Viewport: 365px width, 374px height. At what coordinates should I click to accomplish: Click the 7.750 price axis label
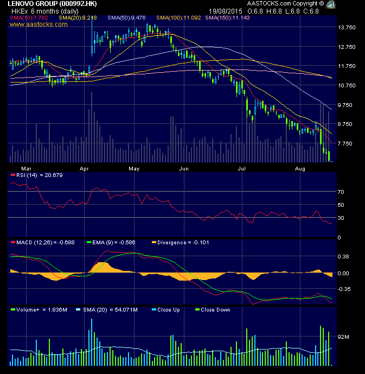[x=345, y=144]
